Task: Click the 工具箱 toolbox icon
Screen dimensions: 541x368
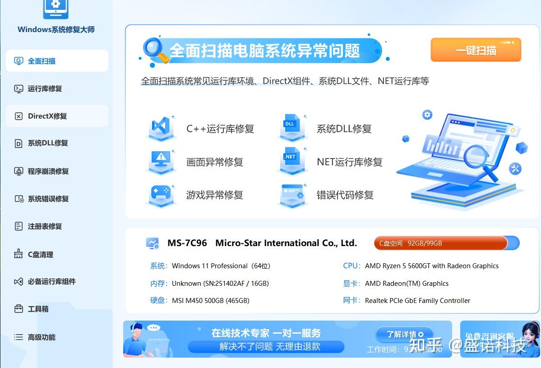Action: pos(18,308)
